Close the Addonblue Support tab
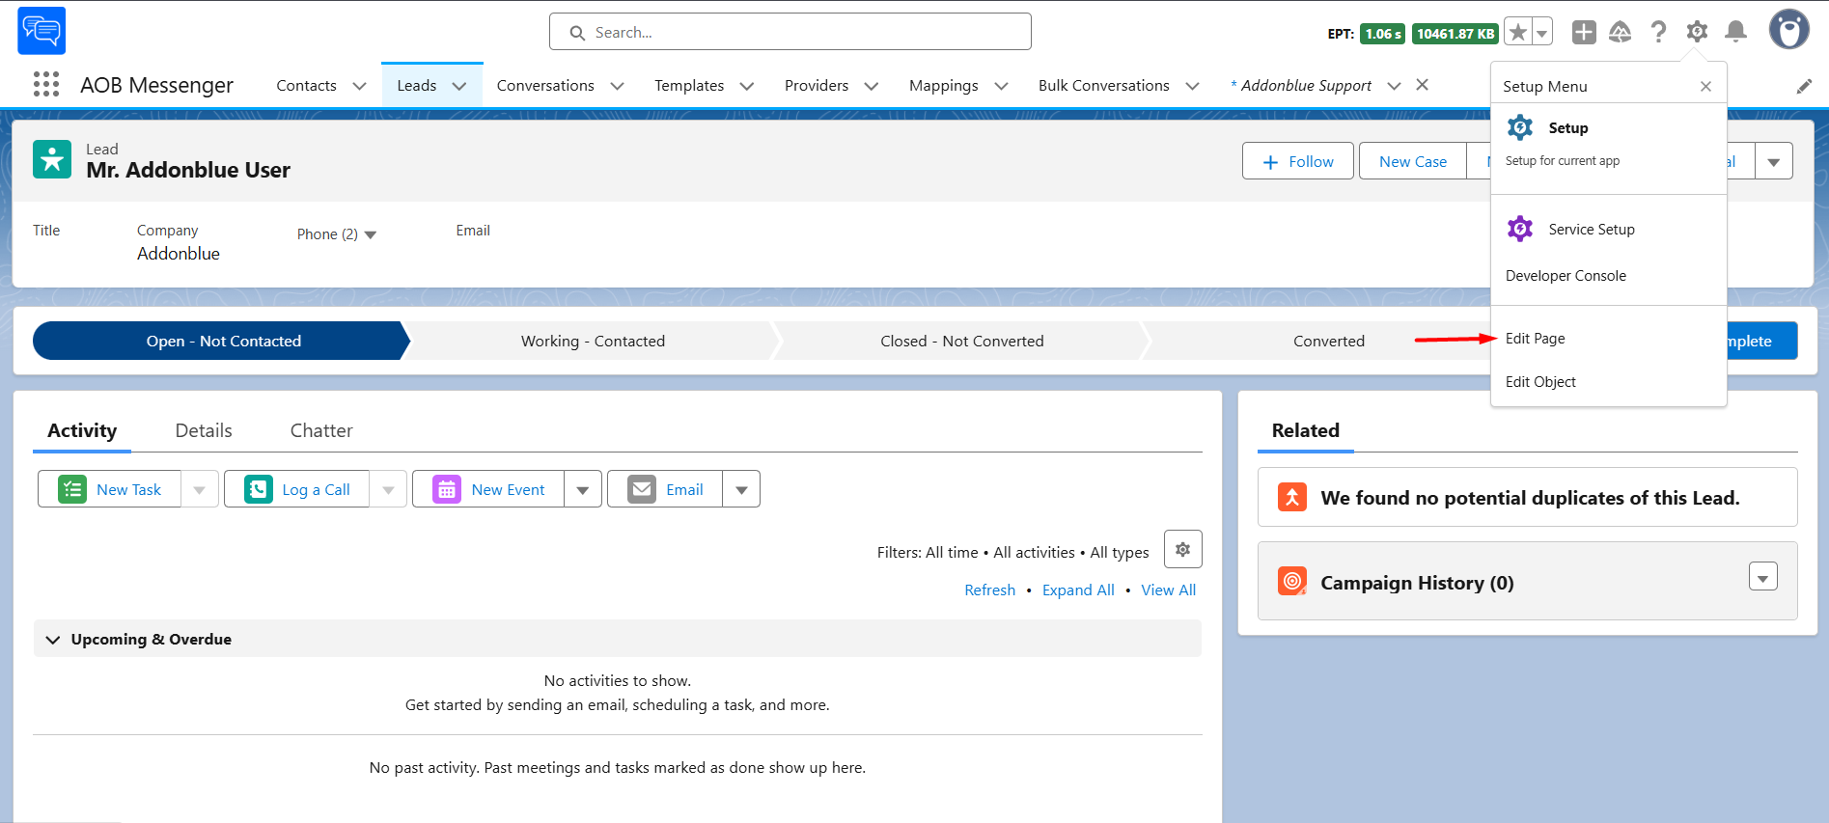 1422,85
